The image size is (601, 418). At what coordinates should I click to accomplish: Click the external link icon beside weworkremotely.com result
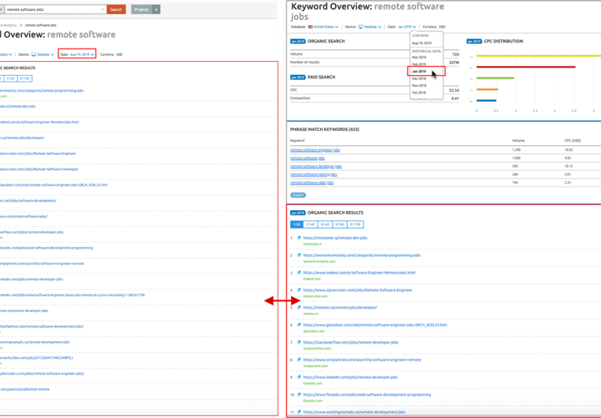click(299, 255)
